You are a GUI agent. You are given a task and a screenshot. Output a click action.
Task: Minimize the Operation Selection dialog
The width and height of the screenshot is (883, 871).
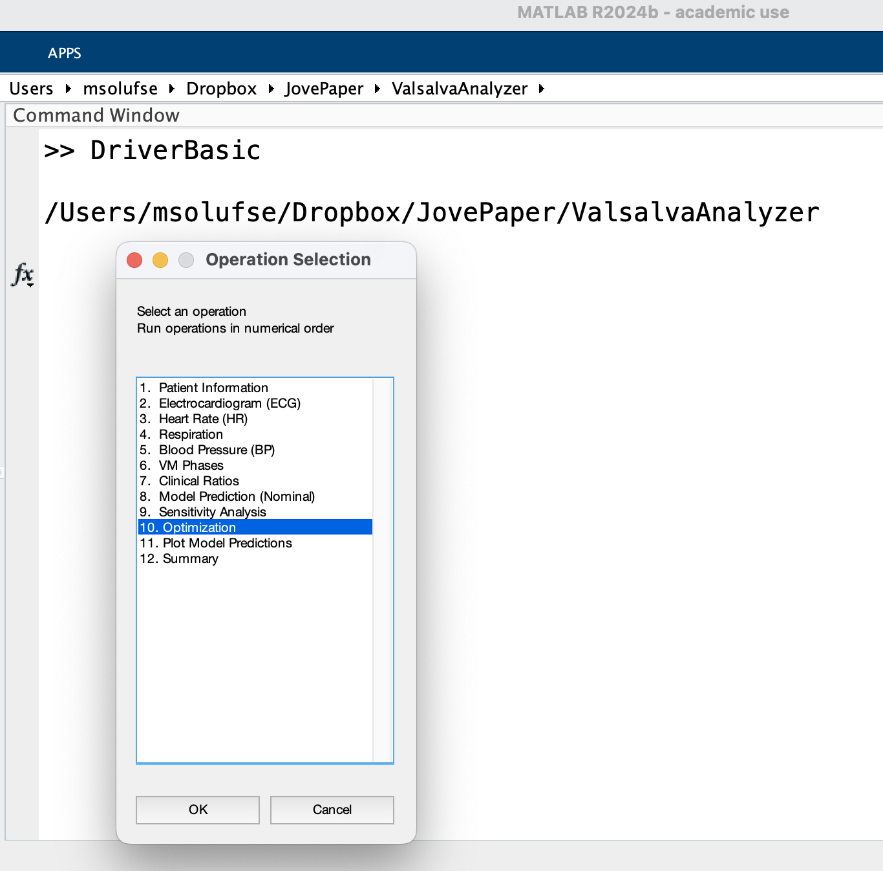tap(160, 260)
